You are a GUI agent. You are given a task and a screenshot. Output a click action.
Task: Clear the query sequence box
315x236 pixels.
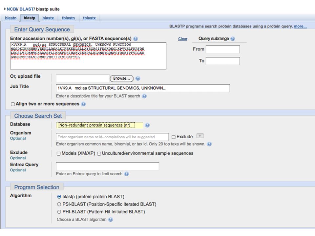tap(183, 39)
